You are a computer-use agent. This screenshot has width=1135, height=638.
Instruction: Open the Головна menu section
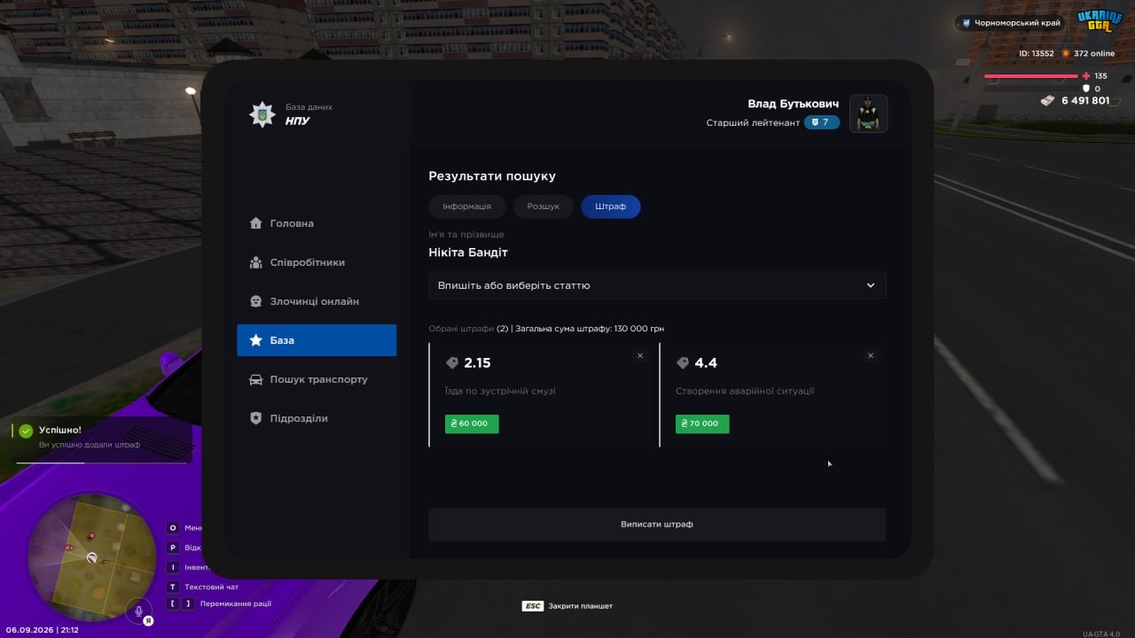click(317, 223)
